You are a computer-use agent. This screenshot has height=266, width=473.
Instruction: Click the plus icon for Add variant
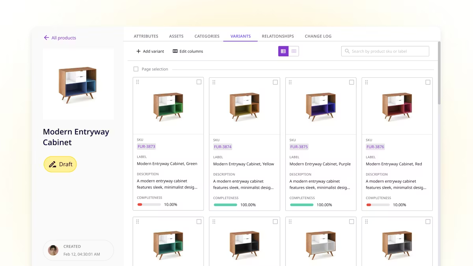(138, 51)
